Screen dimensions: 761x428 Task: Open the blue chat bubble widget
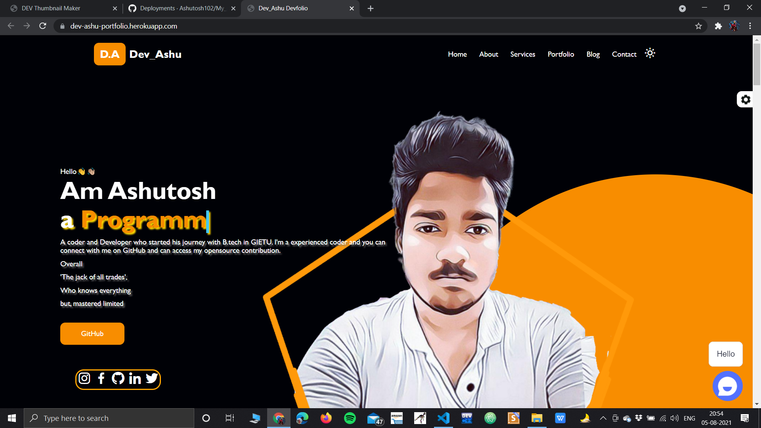point(728,386)
